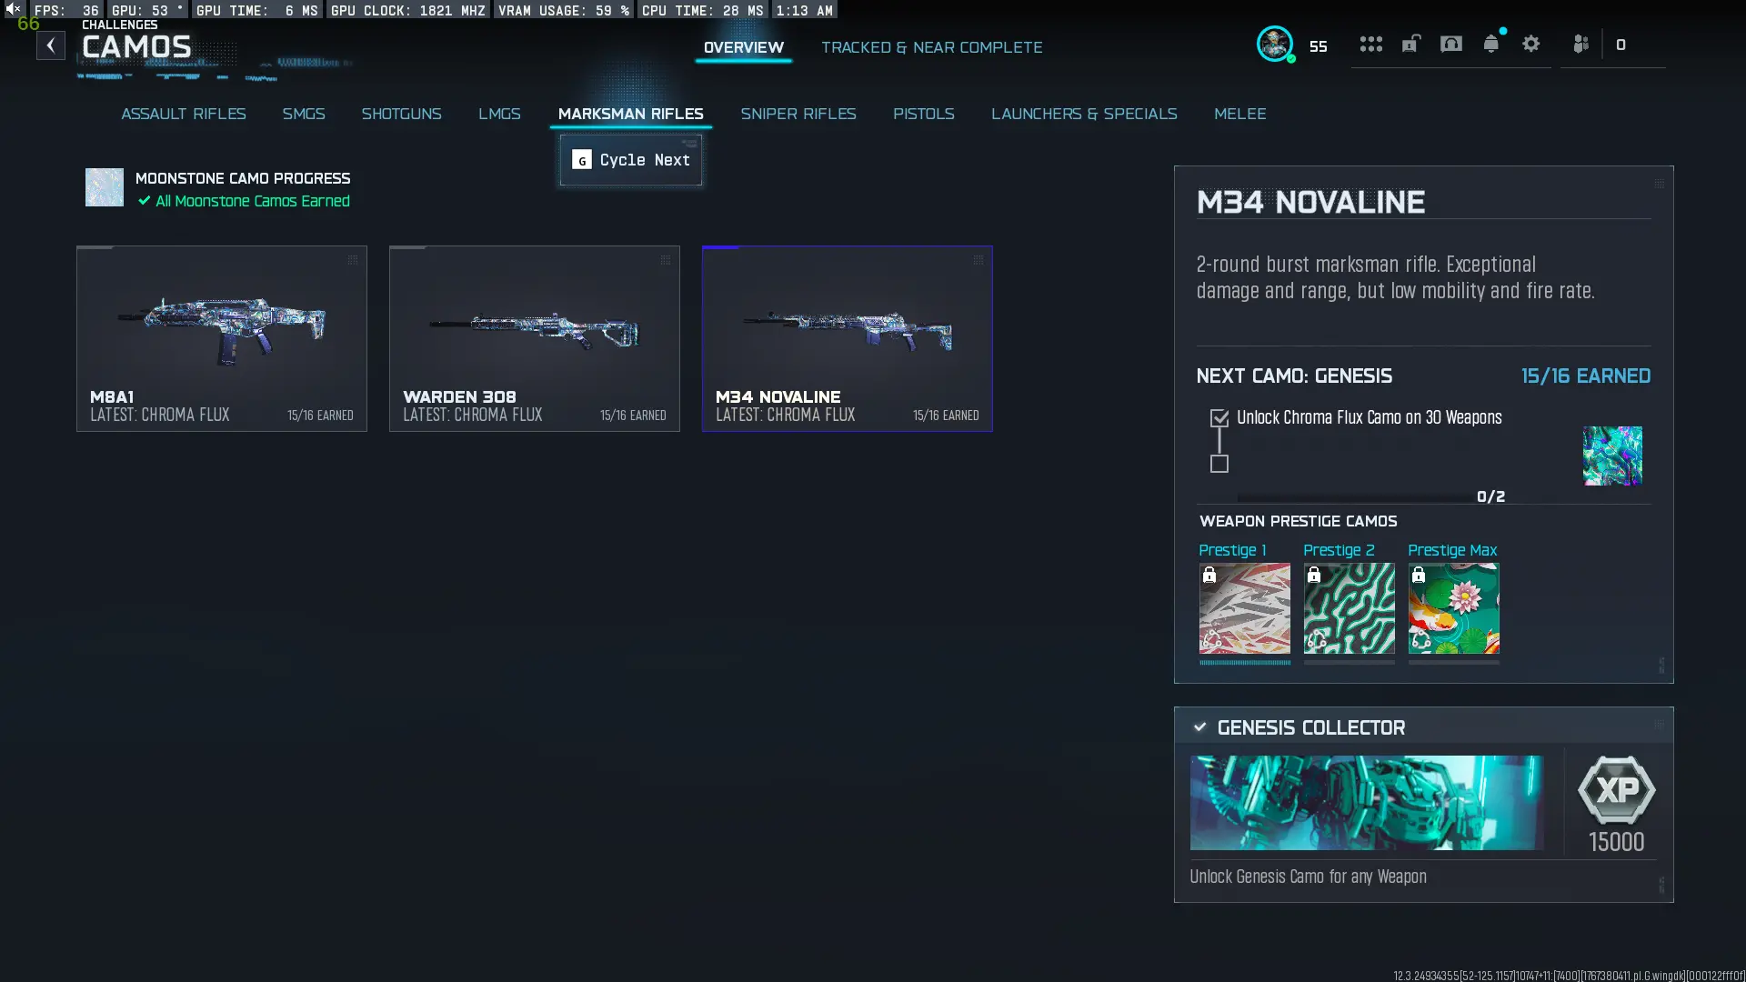Click the Genesis camo swatch preview
The height and width of the screenshot is (982, 1746).
coord(1611,456)
